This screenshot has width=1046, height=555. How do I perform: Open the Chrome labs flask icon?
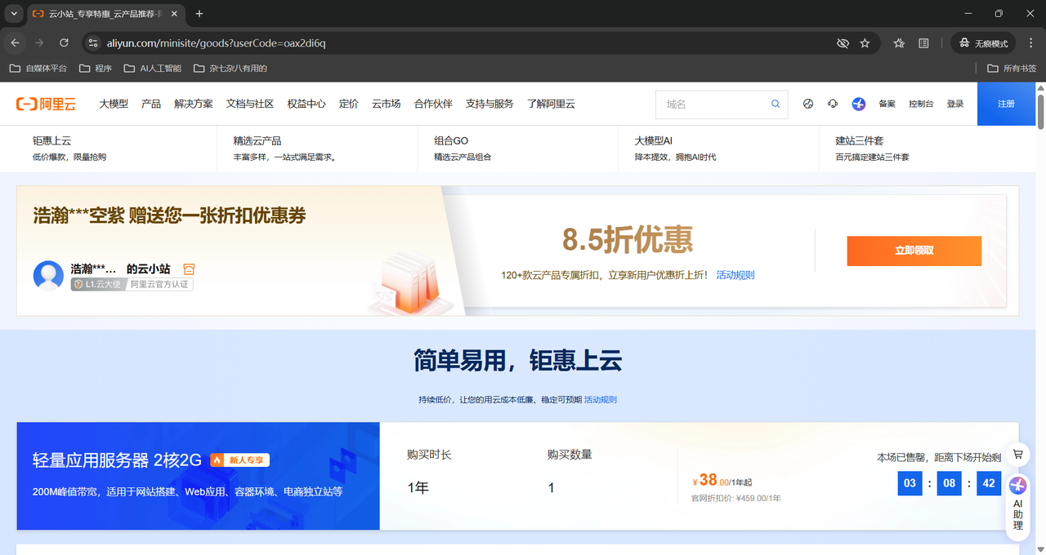click(x=899, y=42)
